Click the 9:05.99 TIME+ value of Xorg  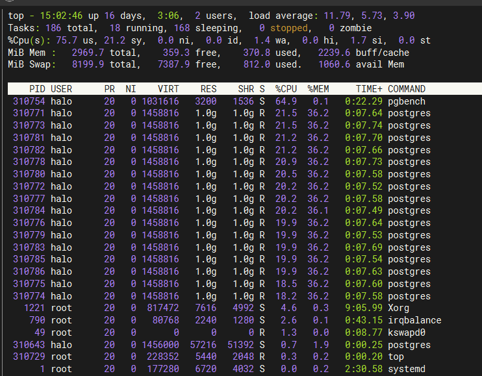pyautogui.click(x=364, y=308)
